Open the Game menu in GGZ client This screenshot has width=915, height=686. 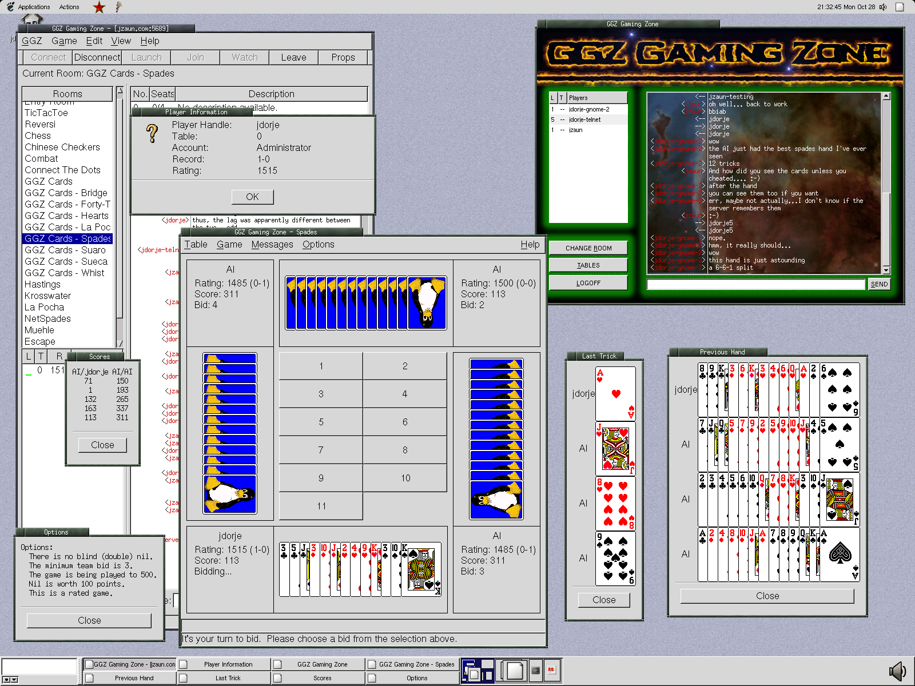64,41
